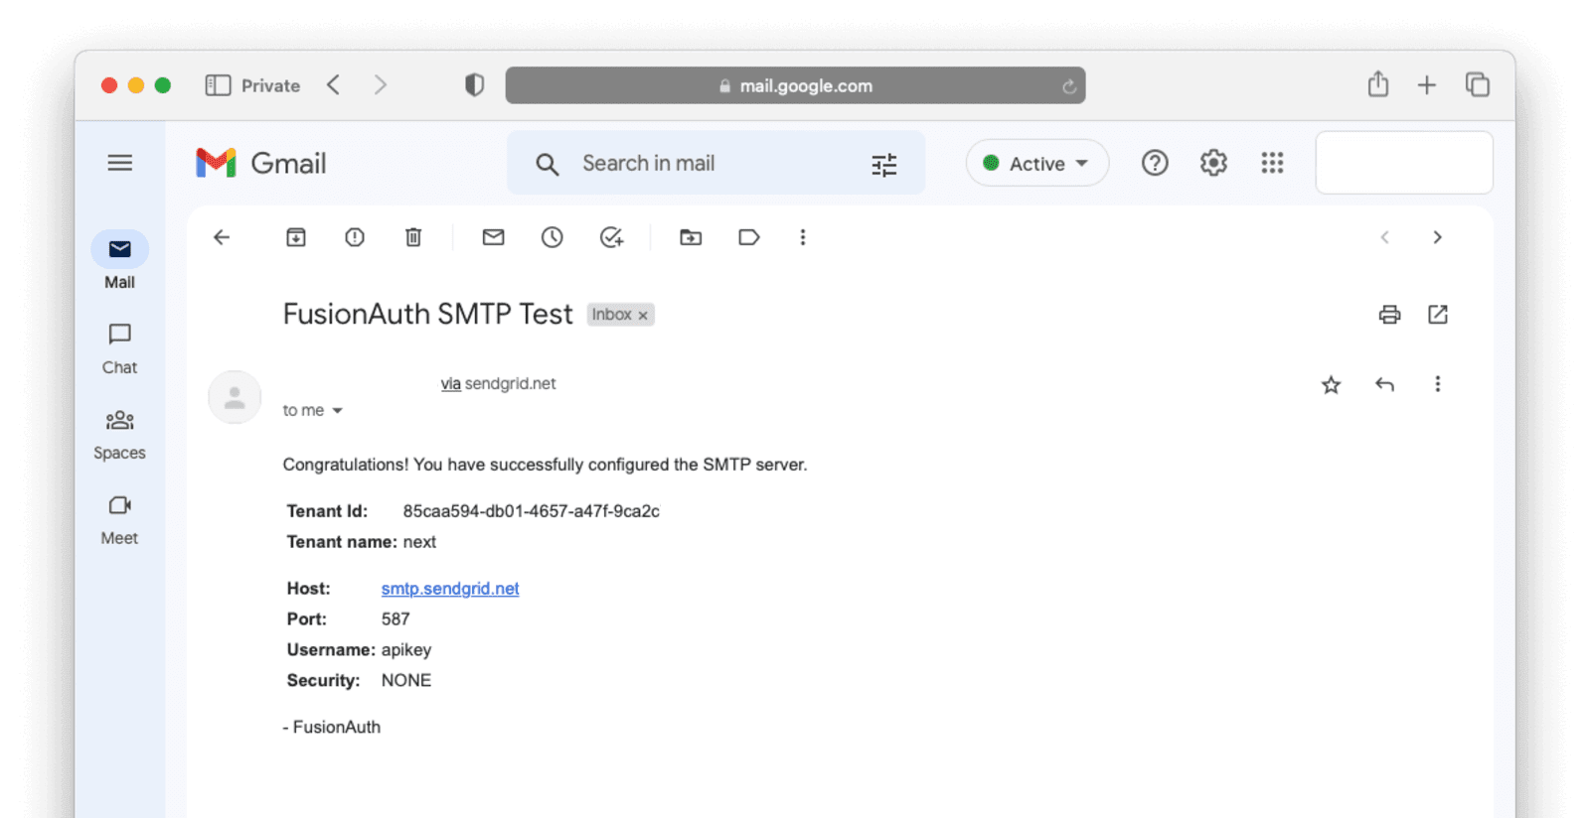Image resolution: width=1590 pixels, height=818 pixels.
Task: Mark email as unread
Action: [493, 237]
